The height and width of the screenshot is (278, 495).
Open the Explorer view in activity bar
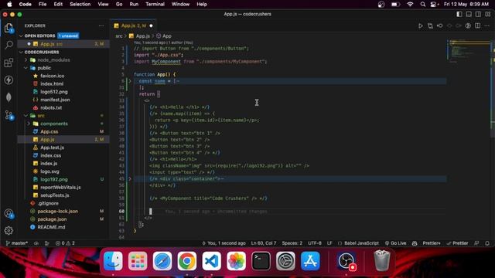[9, 28]
